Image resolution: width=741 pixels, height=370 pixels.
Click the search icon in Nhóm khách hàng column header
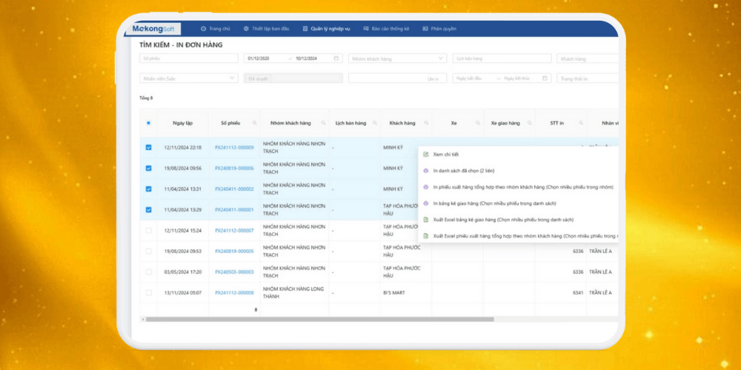click(x=322, y=123)
